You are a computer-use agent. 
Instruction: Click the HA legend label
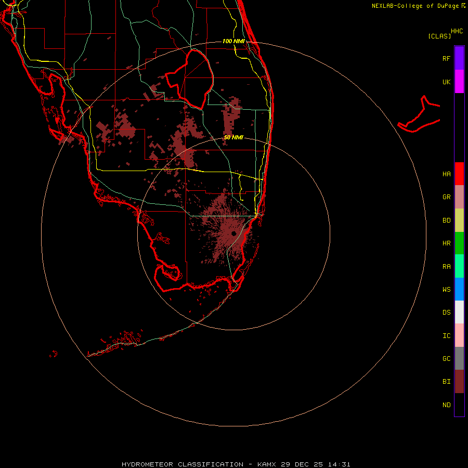446,174
